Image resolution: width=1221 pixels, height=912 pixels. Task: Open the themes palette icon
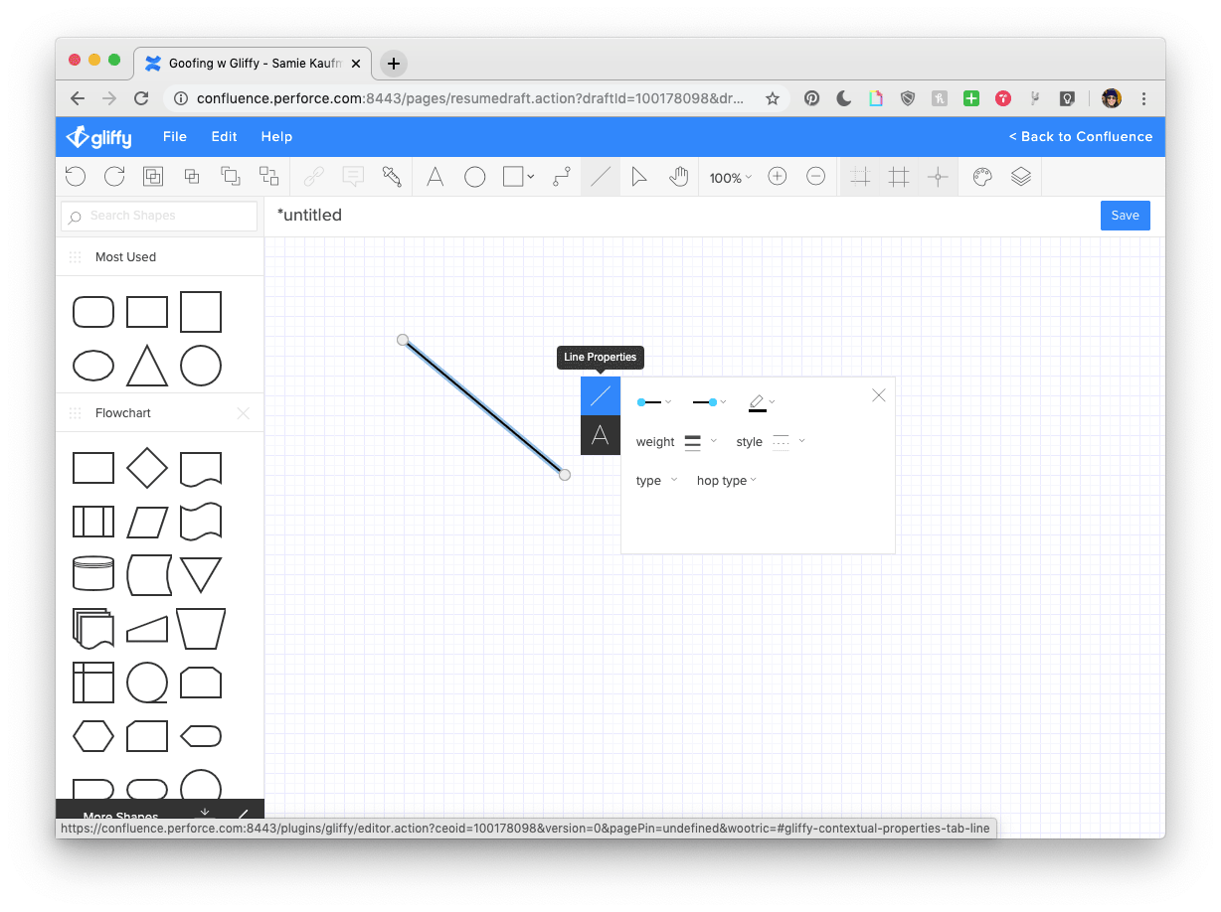click(982, 177)
